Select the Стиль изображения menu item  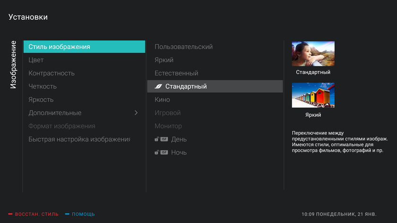point(84,47)
